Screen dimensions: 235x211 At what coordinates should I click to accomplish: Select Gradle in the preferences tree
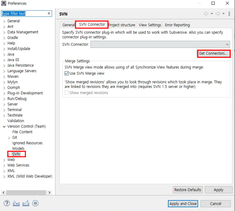[13, 38]
